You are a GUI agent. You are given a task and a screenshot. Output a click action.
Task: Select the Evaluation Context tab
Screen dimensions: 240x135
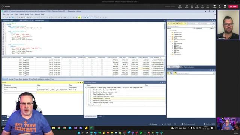[x=90, y=117]
